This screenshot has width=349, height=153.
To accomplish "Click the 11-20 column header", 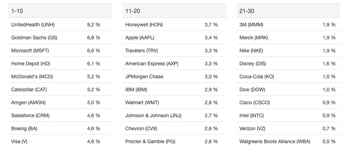I will coord(132,11).
